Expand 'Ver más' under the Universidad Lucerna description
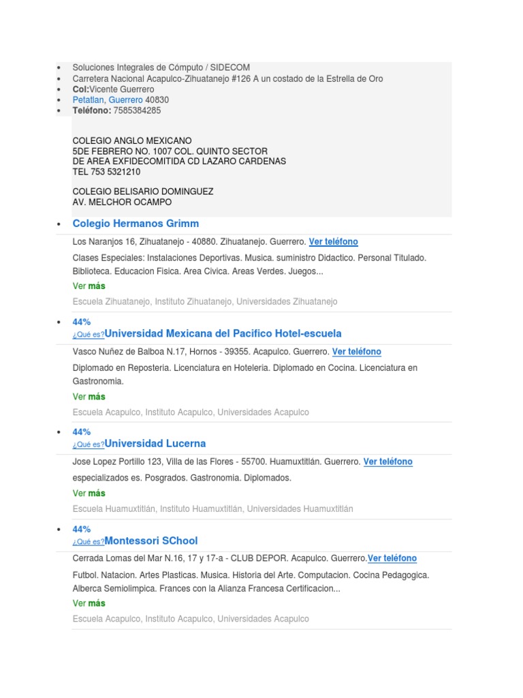The width and height of the screenshot is (523, 698). pos(89,494)
